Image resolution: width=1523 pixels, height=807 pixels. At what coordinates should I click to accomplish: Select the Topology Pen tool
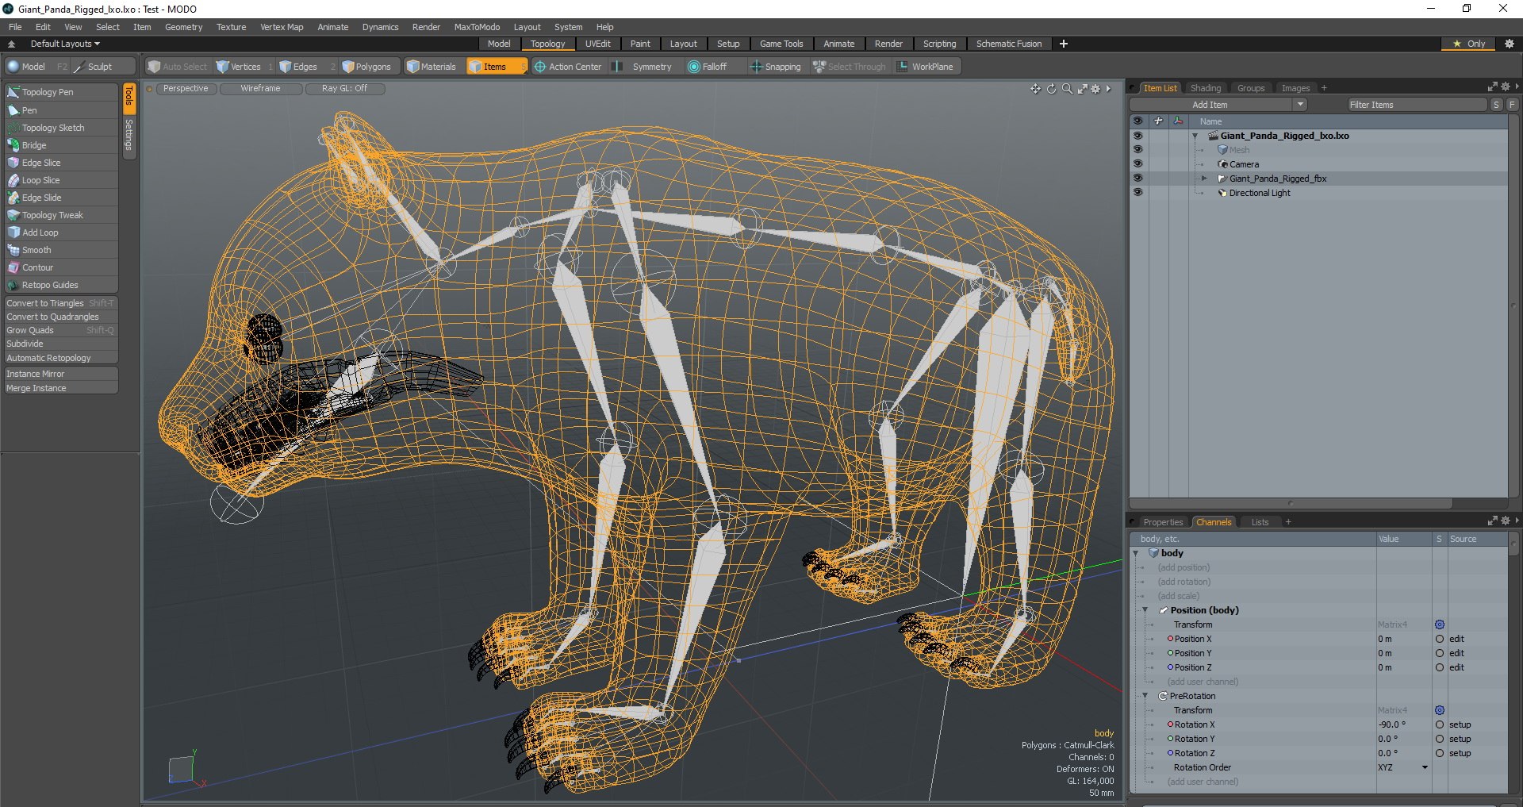tap(61, 92)
